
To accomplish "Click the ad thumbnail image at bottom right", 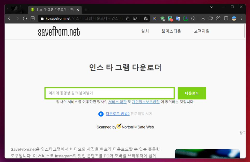I will (x=207, y=154).
